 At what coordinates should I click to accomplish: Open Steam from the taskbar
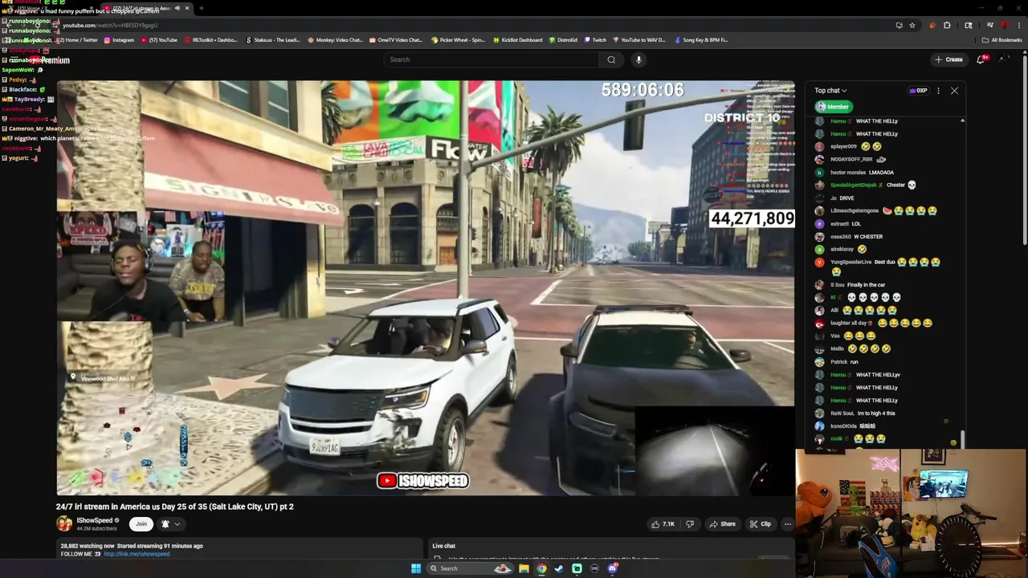[559, 568]
